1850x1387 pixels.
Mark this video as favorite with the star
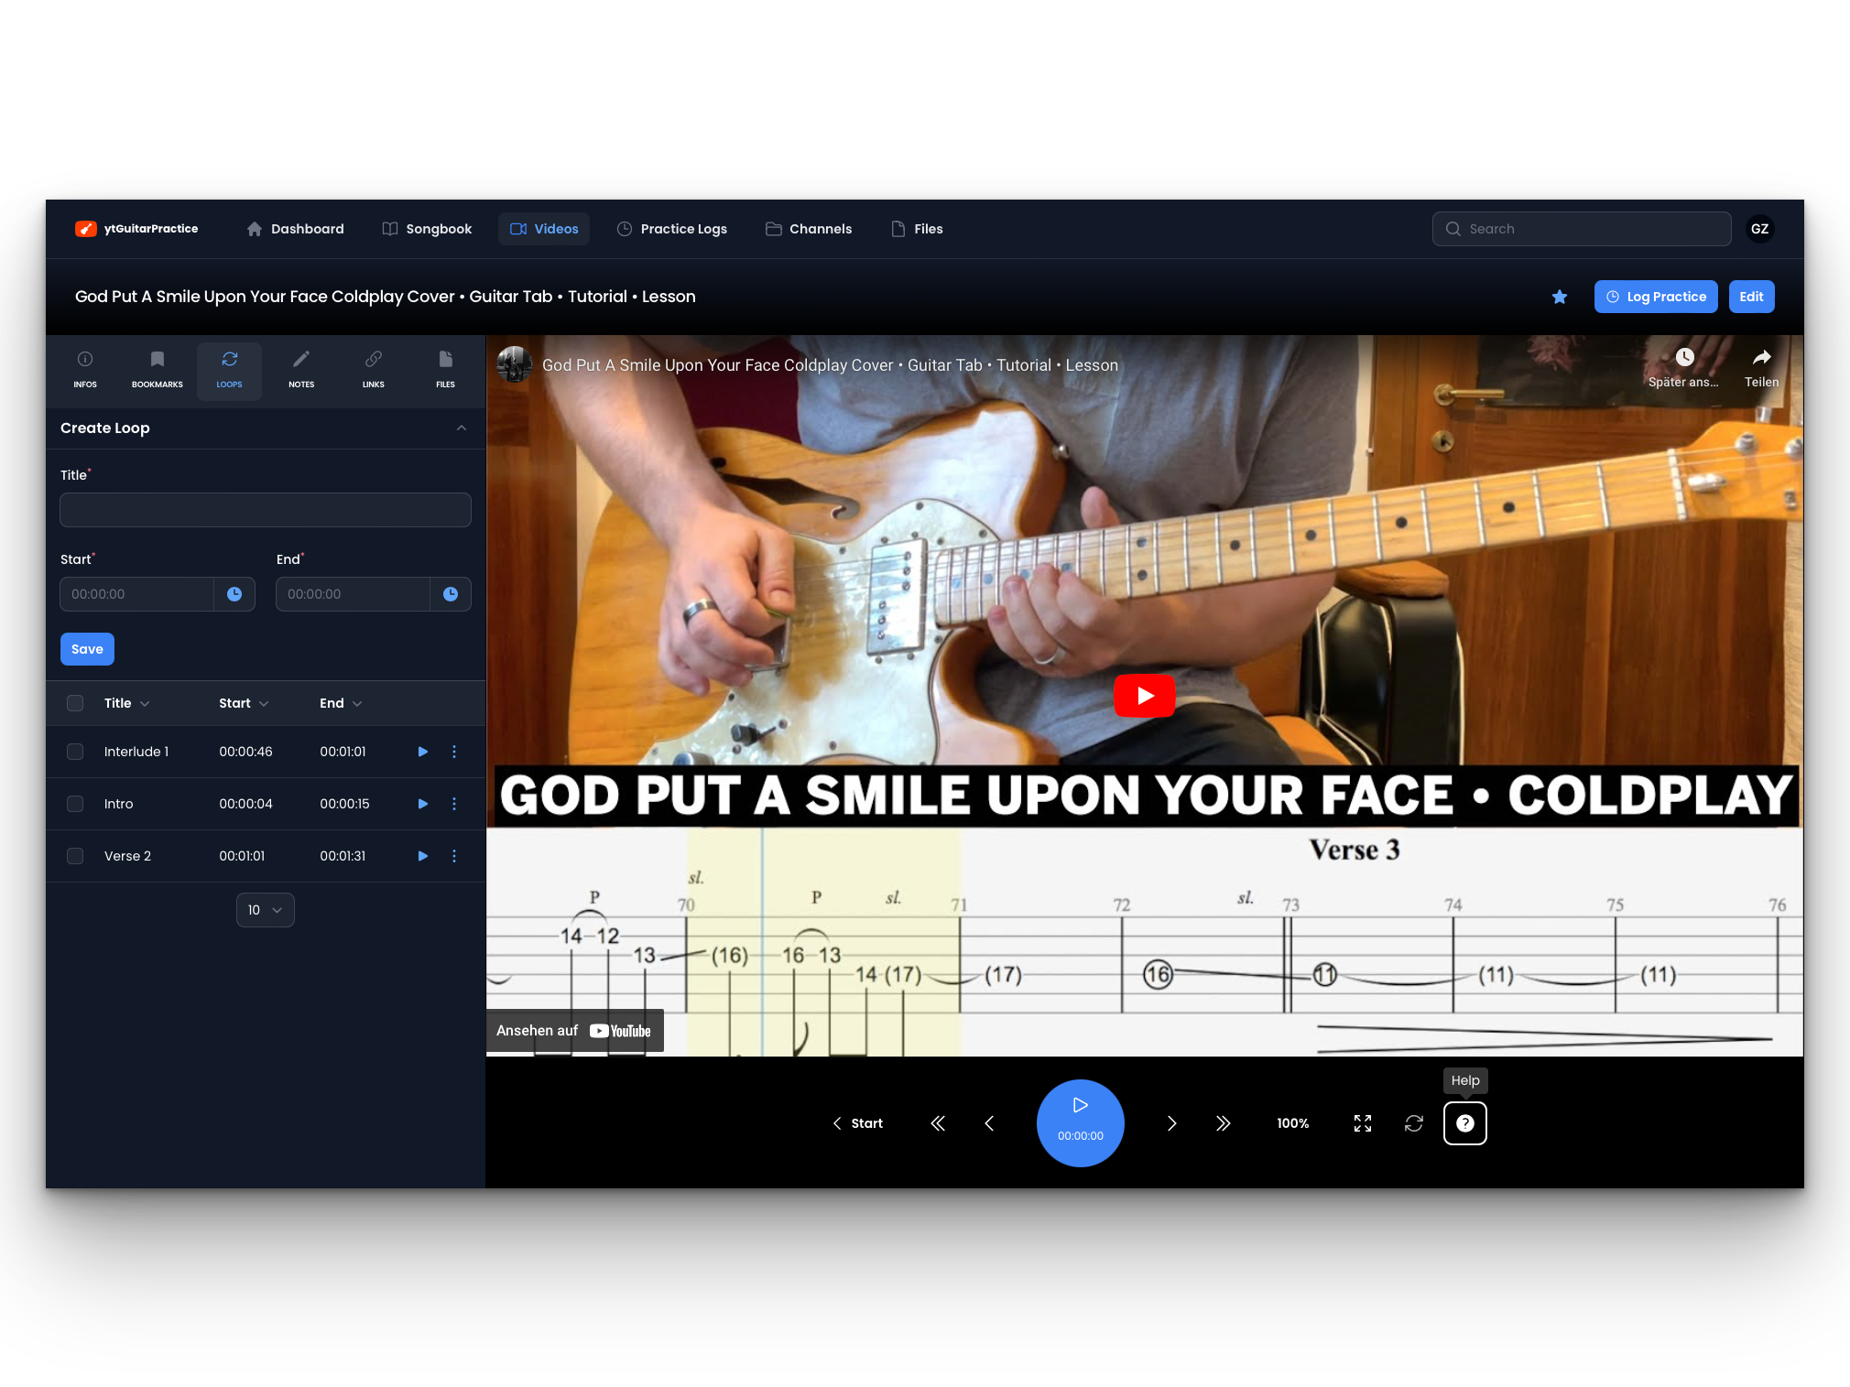[x=1560, y=297]
